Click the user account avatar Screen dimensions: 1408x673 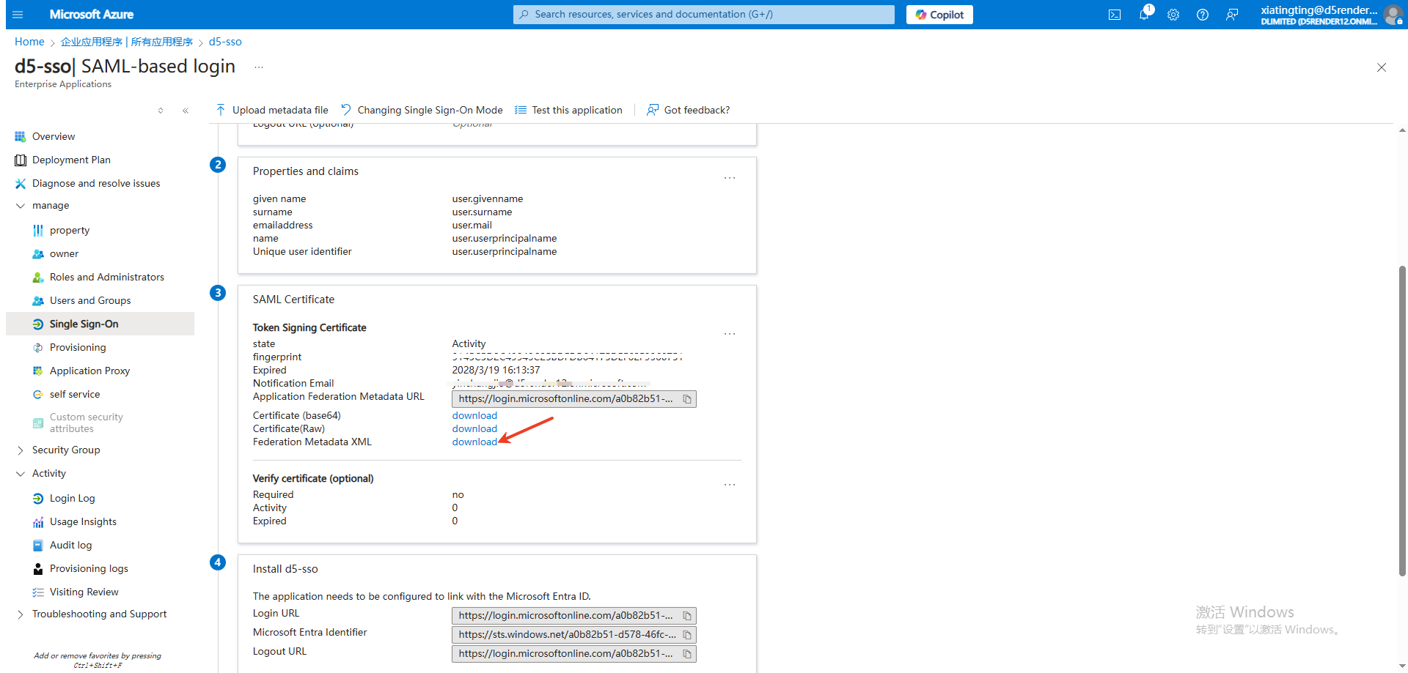1393,15
